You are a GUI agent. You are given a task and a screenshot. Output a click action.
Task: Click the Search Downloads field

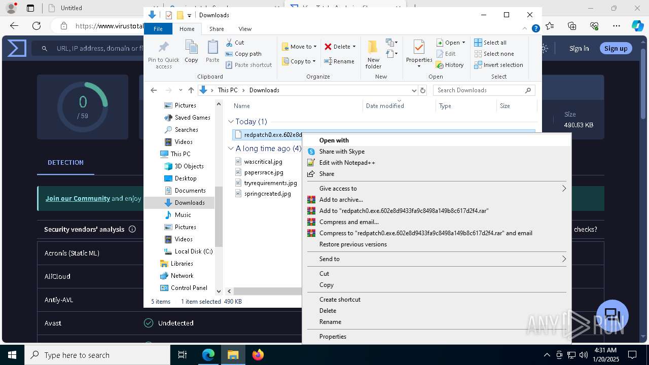click(484, 90)
